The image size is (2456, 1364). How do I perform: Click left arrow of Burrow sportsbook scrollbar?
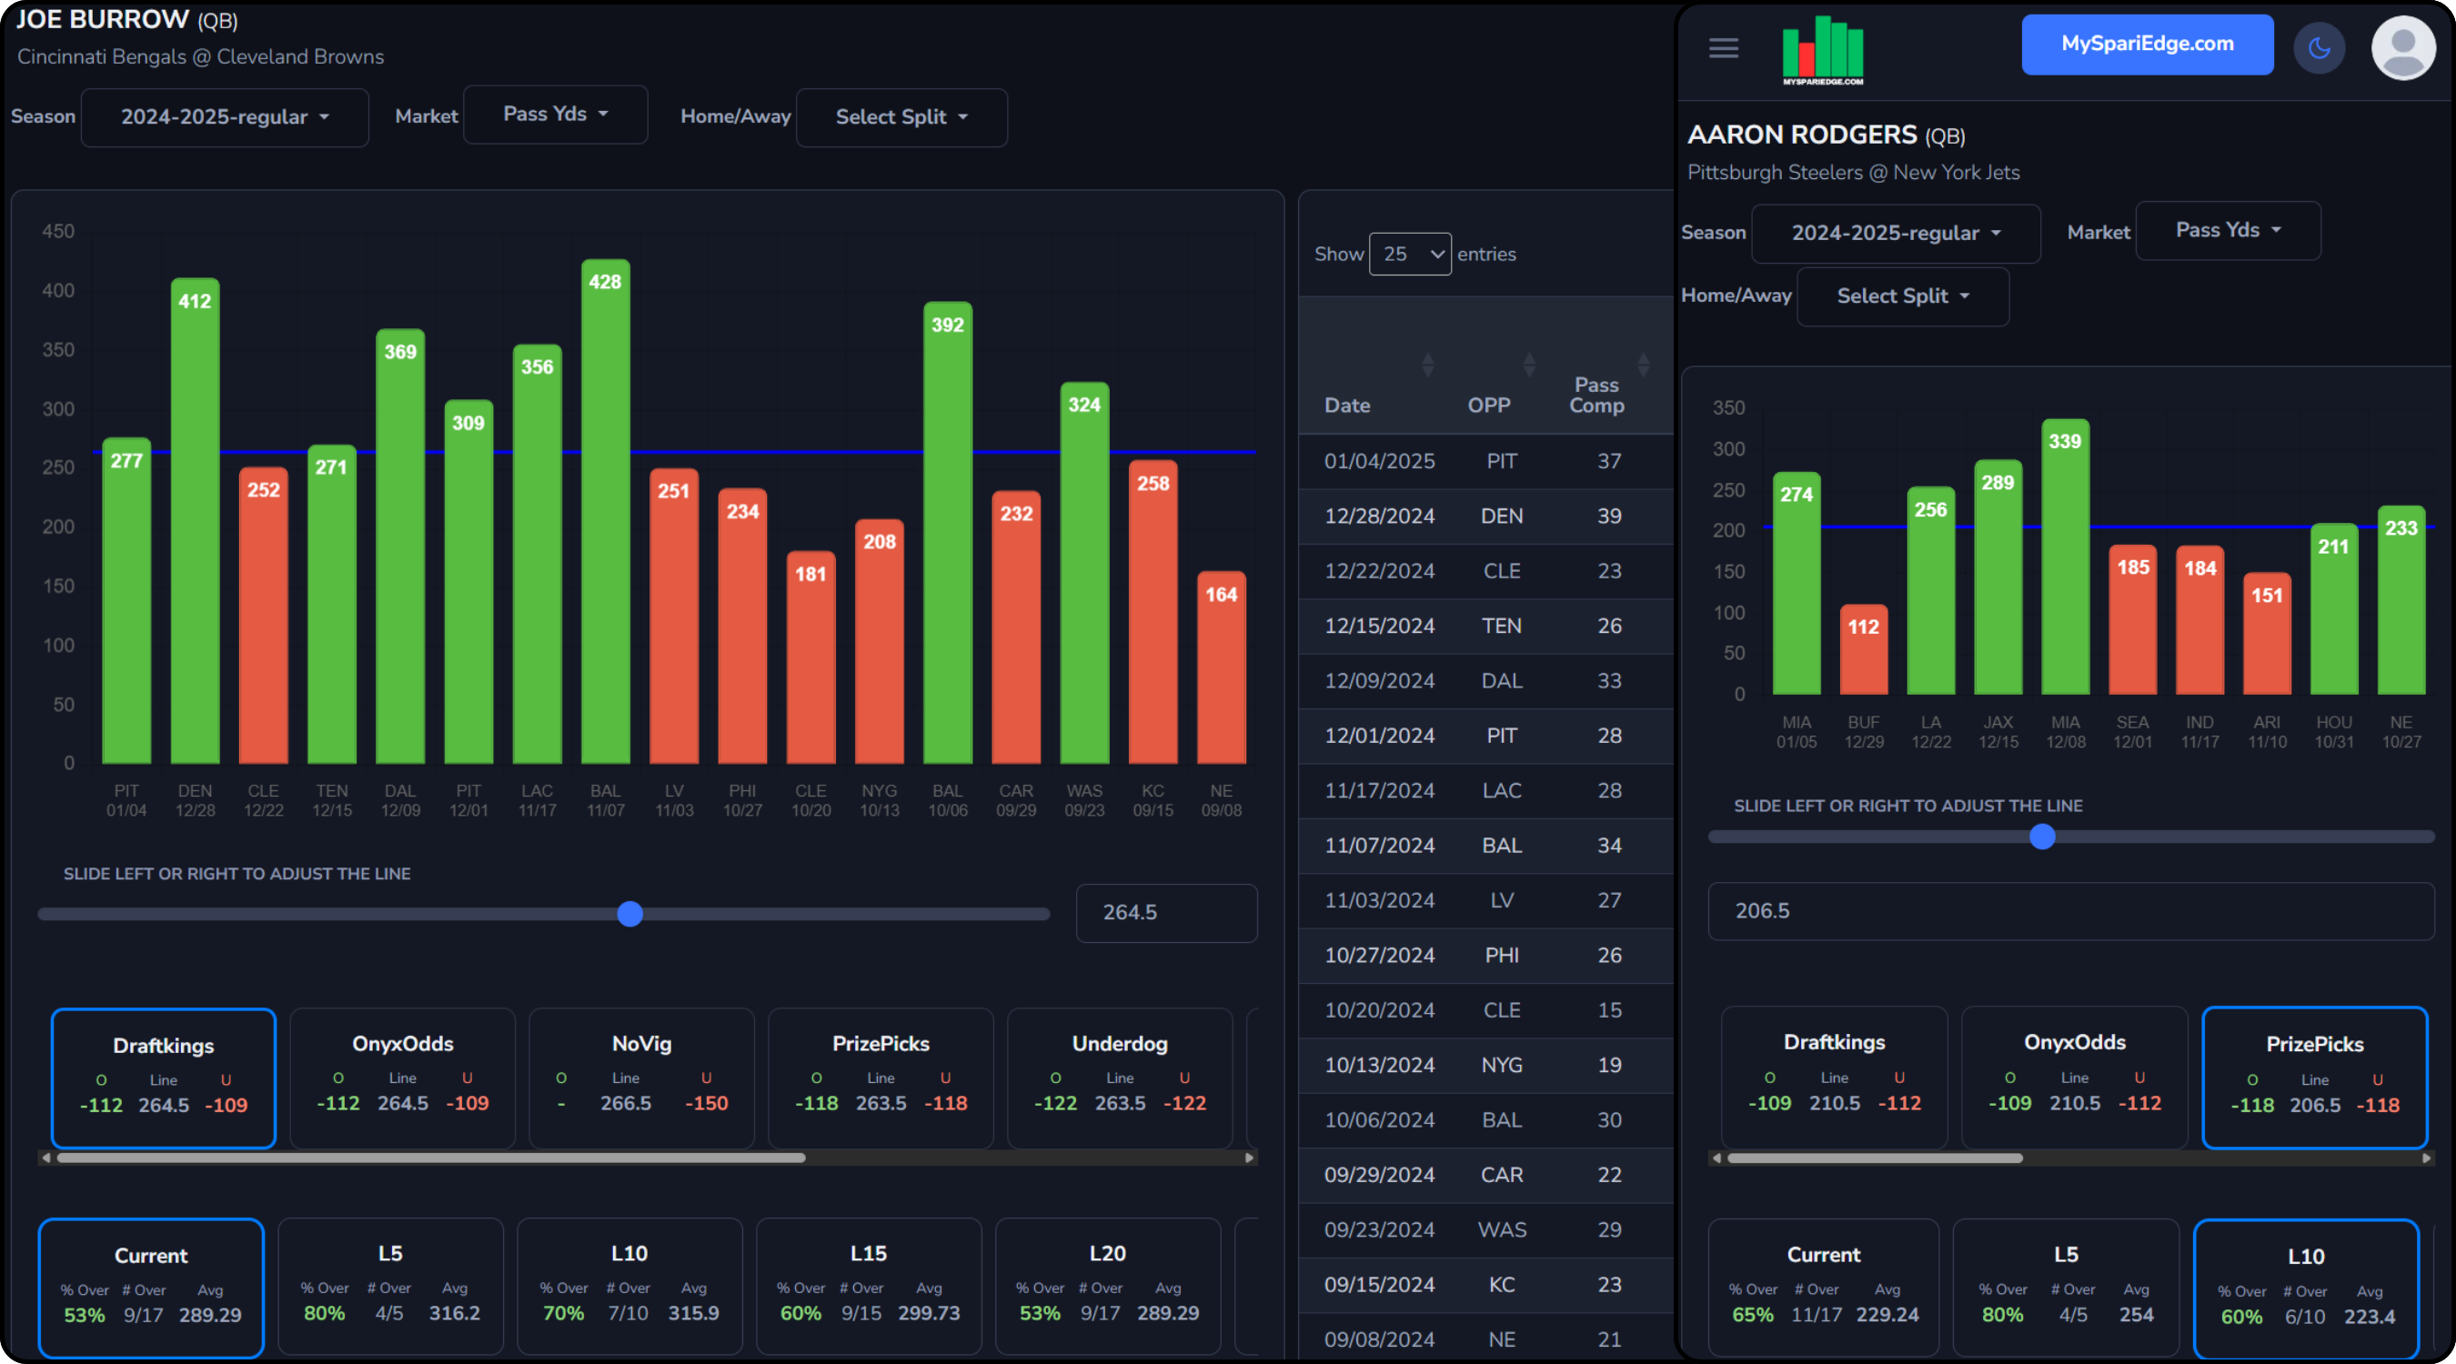tap(45, 1158)
